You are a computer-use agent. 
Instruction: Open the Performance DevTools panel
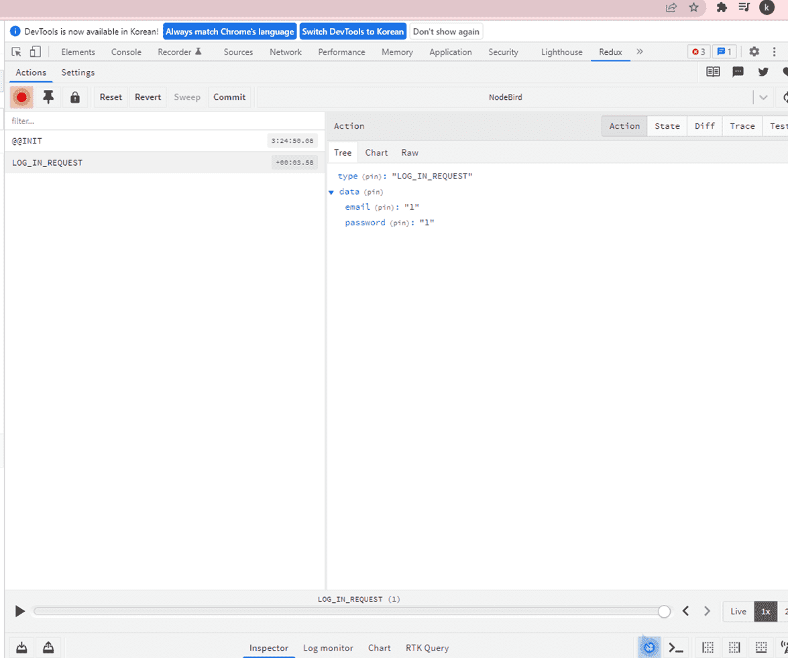[x=341, y=52]
